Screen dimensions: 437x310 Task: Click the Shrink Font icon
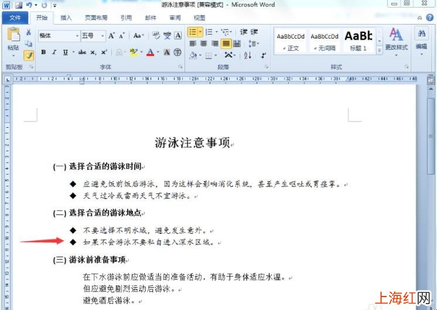[121, 36]
